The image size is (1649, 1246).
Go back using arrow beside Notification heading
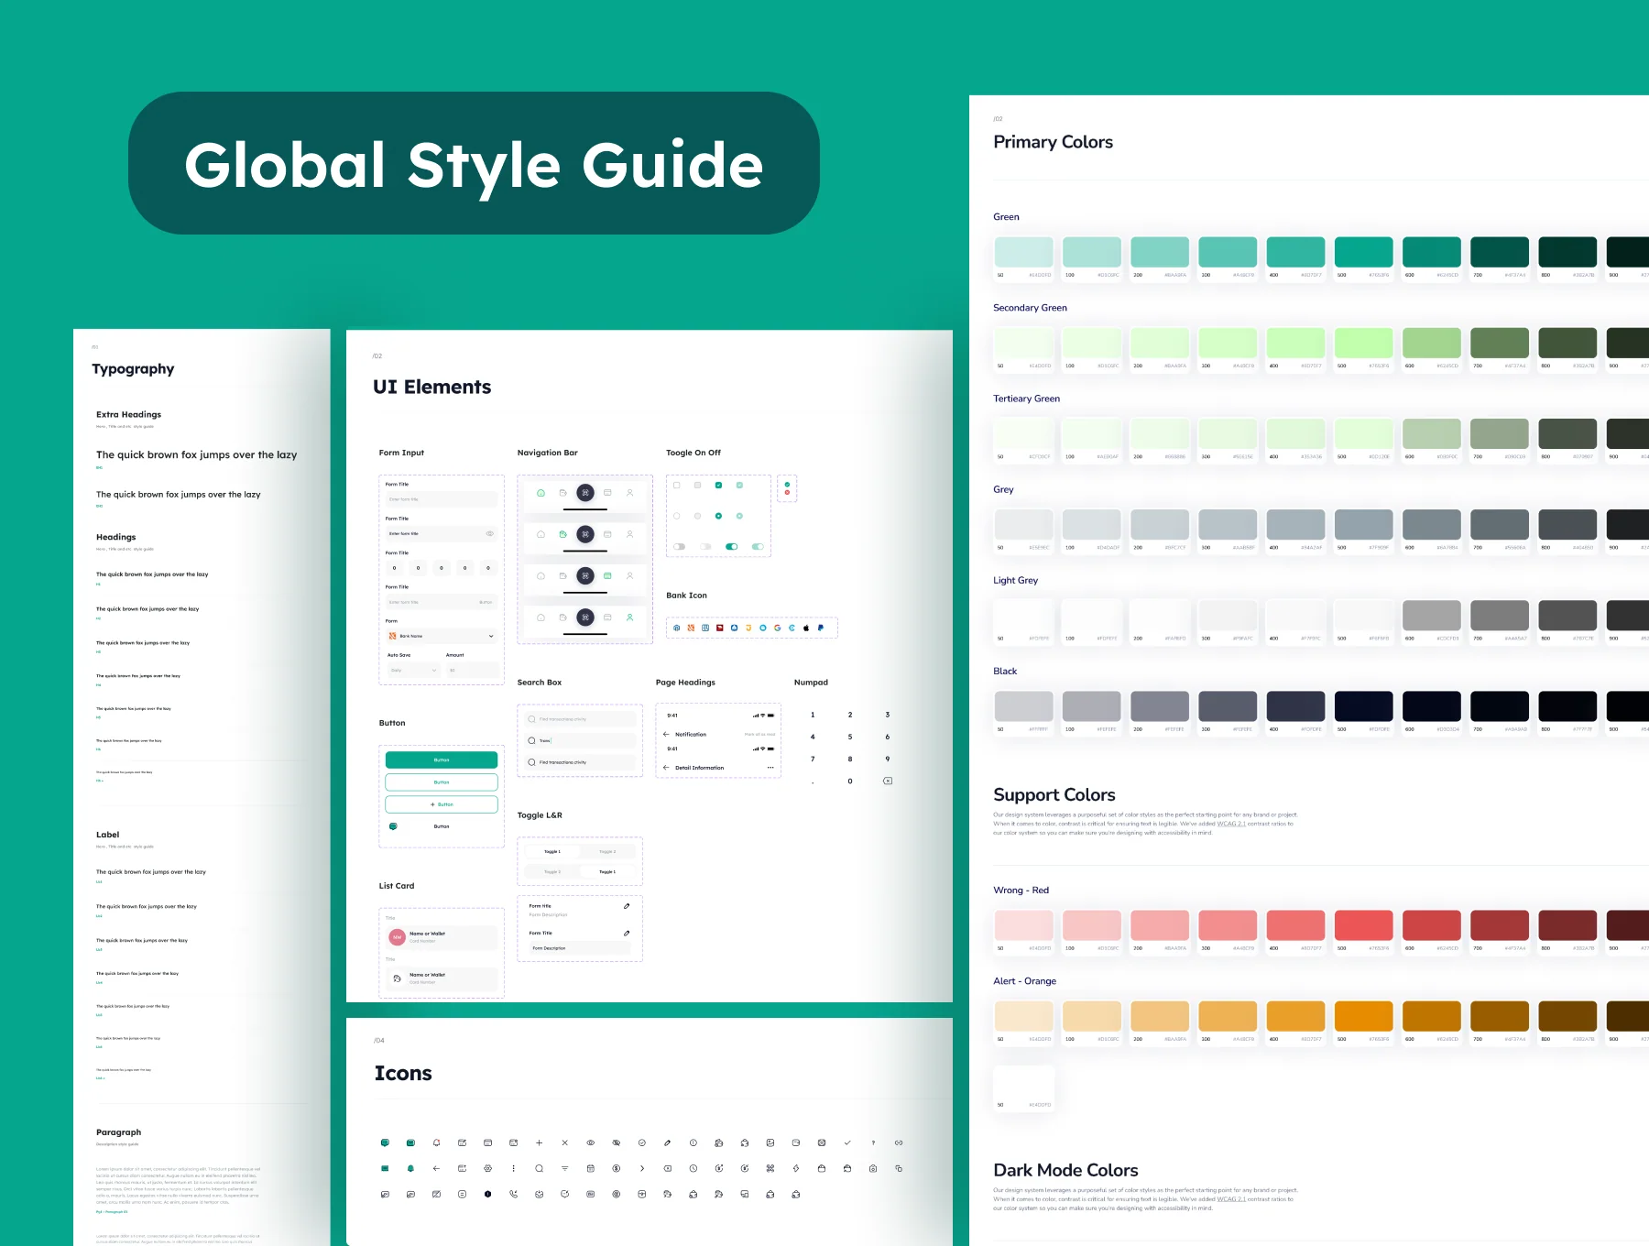666,734
